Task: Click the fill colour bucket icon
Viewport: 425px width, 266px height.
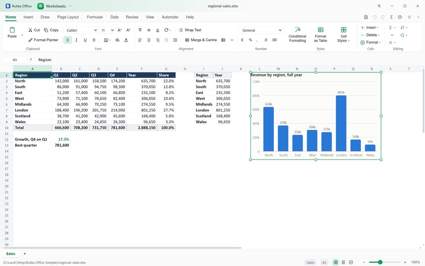Action: click(x=118, y=40)
